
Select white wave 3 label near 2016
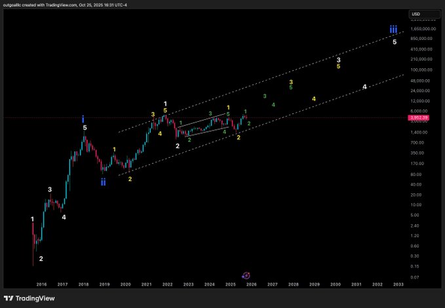[x=50, y=189]
